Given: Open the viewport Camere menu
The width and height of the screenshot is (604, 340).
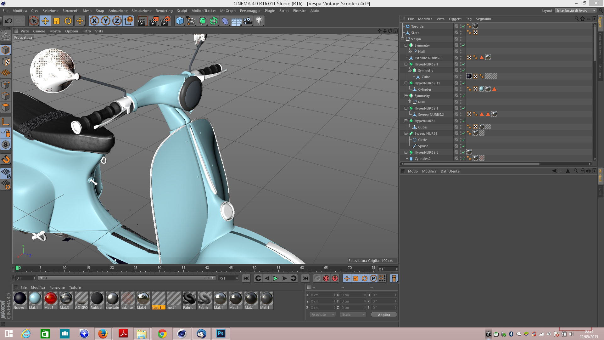Looking at the screenshot, I should (39, 31).
